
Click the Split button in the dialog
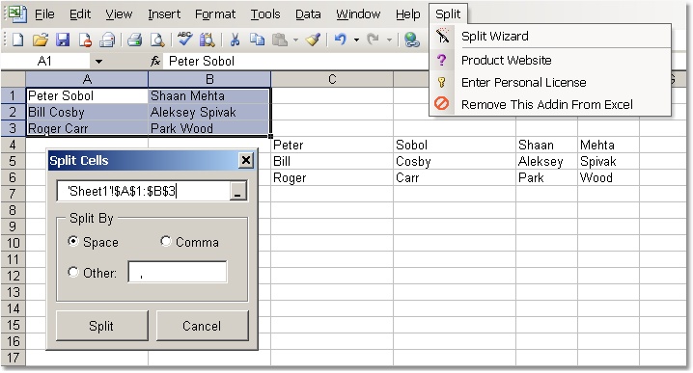101,326
